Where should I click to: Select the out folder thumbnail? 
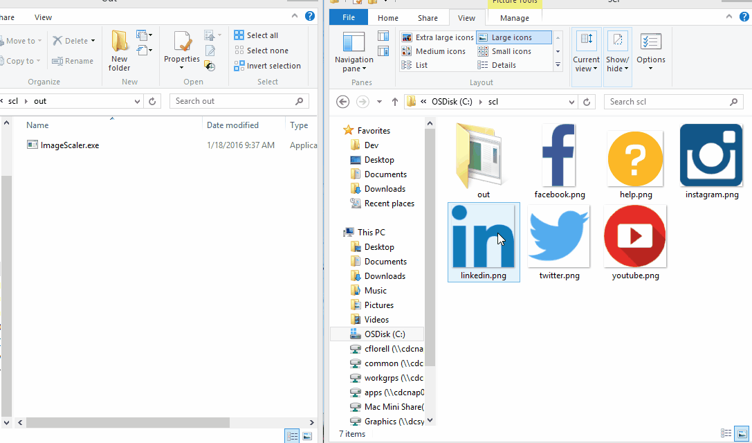483,161
